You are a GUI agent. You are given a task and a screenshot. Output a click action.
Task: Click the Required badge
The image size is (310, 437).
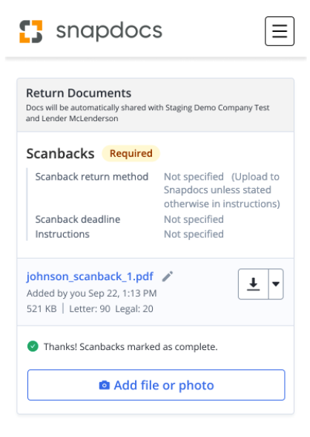click(131, 153)
